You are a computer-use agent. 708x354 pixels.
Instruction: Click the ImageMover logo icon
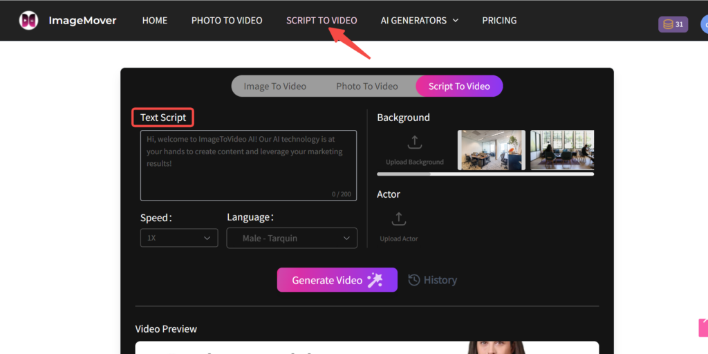(28, 21)
